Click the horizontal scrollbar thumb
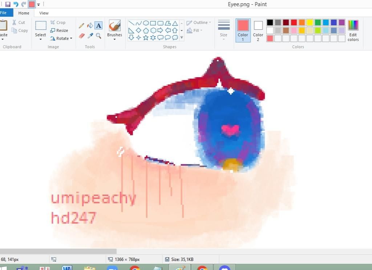 [58, 251]
